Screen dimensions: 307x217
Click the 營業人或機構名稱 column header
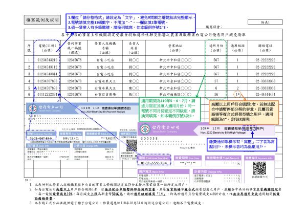[105, 48]
